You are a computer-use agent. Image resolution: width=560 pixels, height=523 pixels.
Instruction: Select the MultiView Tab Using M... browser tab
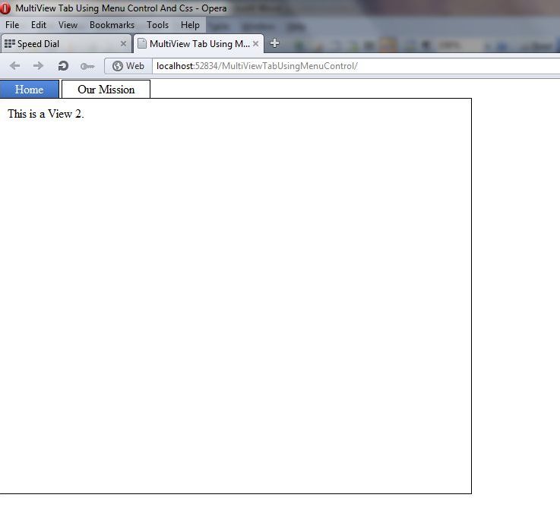pos(198,43)
